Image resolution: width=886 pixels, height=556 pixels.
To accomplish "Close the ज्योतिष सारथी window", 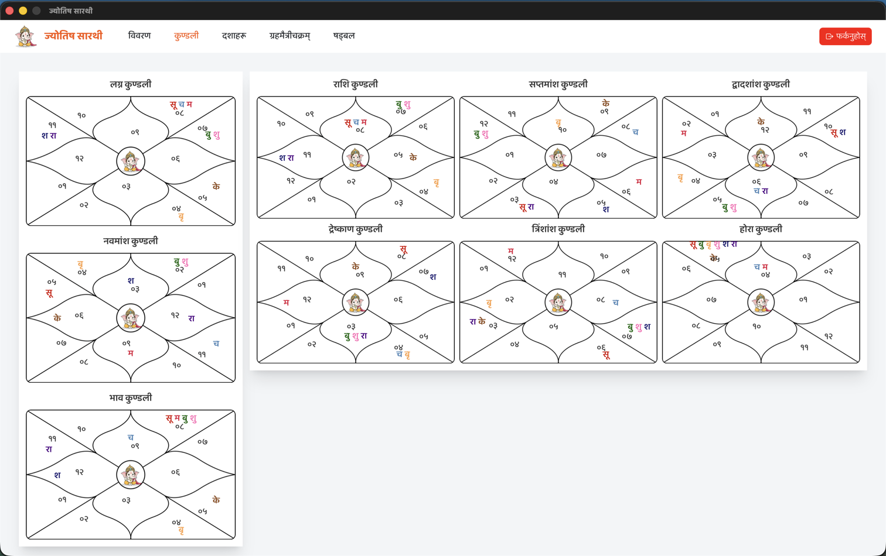I will click(9, 11).
